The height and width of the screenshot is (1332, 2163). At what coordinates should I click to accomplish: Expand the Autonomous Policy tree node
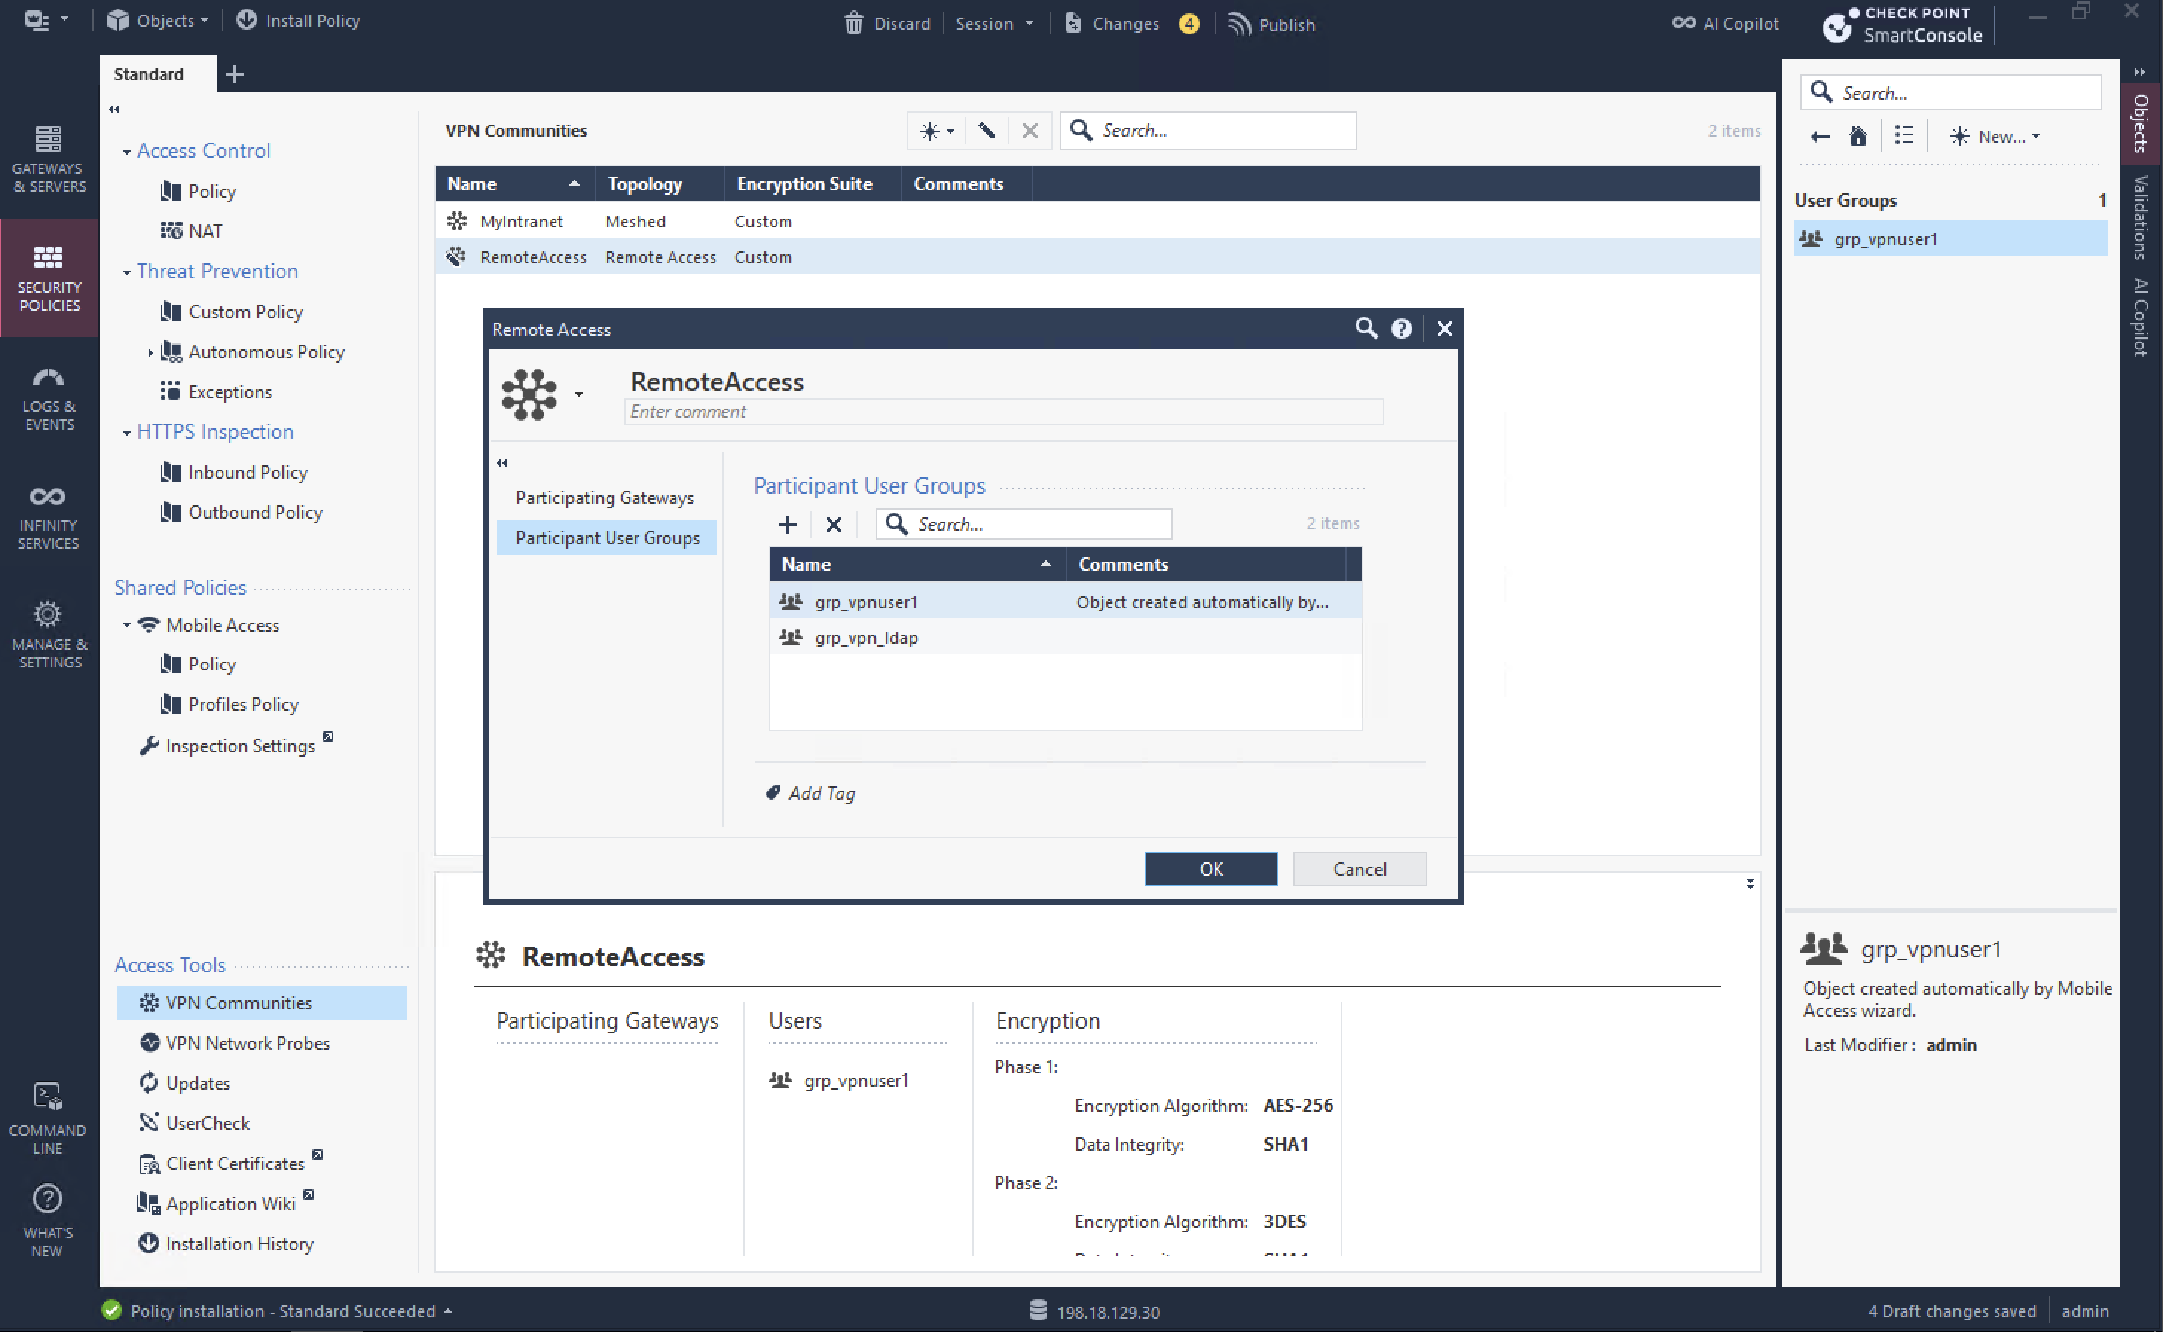149,352
